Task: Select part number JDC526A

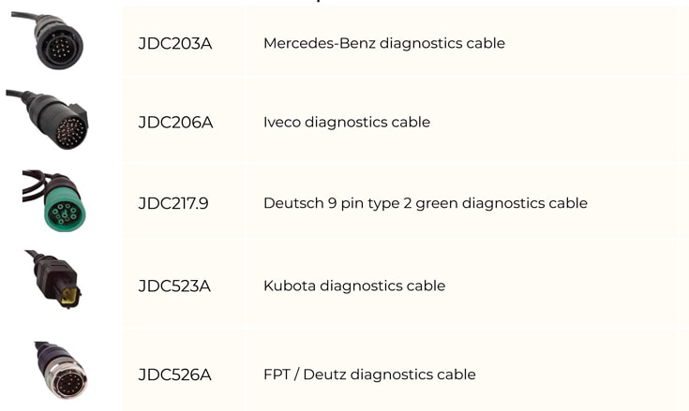Action: tap(174, 374)
